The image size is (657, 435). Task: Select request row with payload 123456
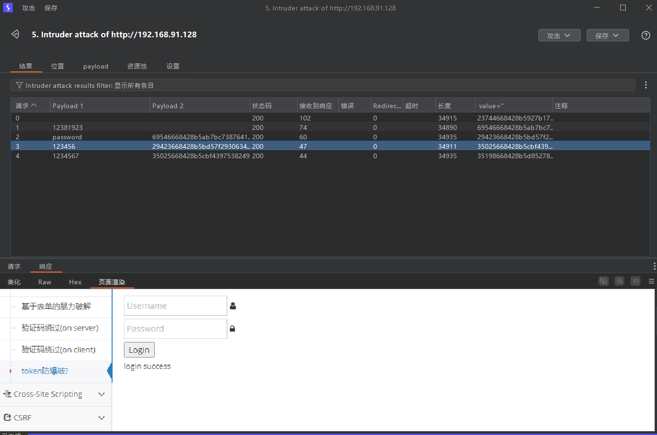330,146
